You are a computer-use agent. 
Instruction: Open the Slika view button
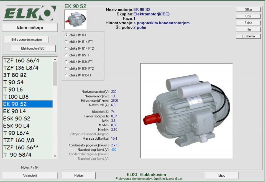[248, 9]
